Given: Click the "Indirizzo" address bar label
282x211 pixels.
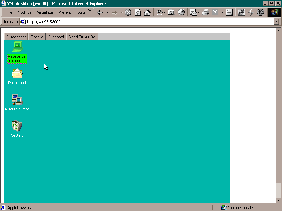Looking at the screenshot, I should 11,21.
